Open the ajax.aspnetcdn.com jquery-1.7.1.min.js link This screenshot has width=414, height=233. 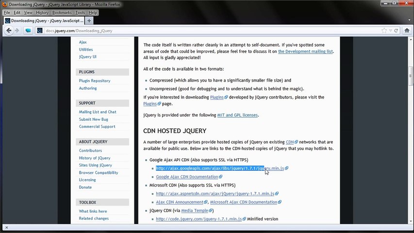(x=215, y=194)
